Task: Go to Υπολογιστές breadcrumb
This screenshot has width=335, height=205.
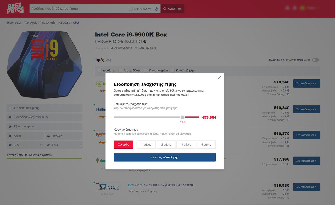Action: (48, 23)
